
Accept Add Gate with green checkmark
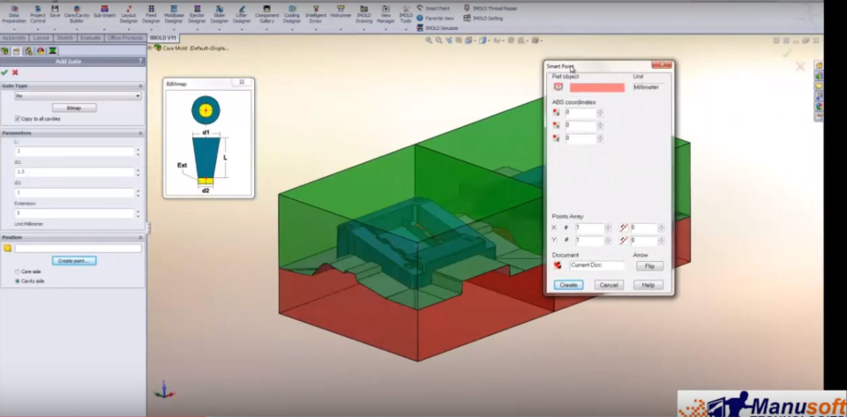click(4, 72)
